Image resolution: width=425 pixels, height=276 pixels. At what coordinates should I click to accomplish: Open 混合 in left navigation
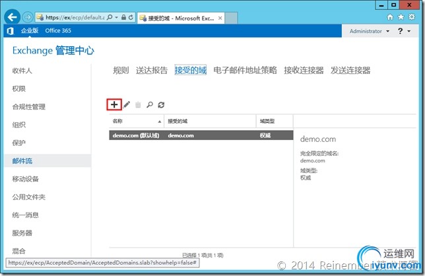coord(18,251)
